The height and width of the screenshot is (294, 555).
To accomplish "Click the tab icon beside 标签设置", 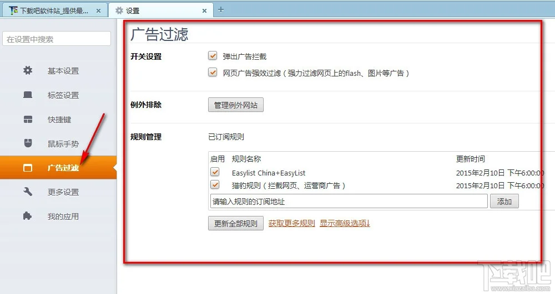I will click(28, 95).
